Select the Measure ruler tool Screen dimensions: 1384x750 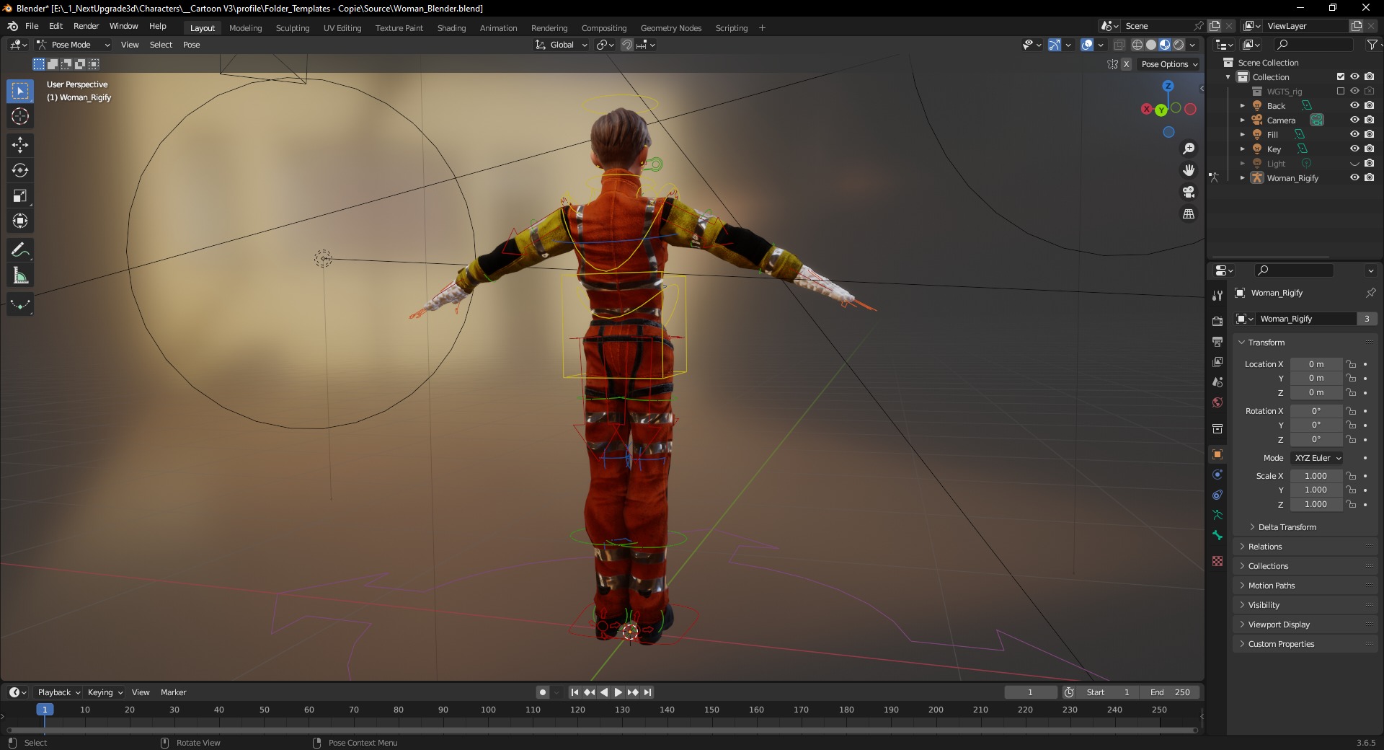tap(20, 275)
